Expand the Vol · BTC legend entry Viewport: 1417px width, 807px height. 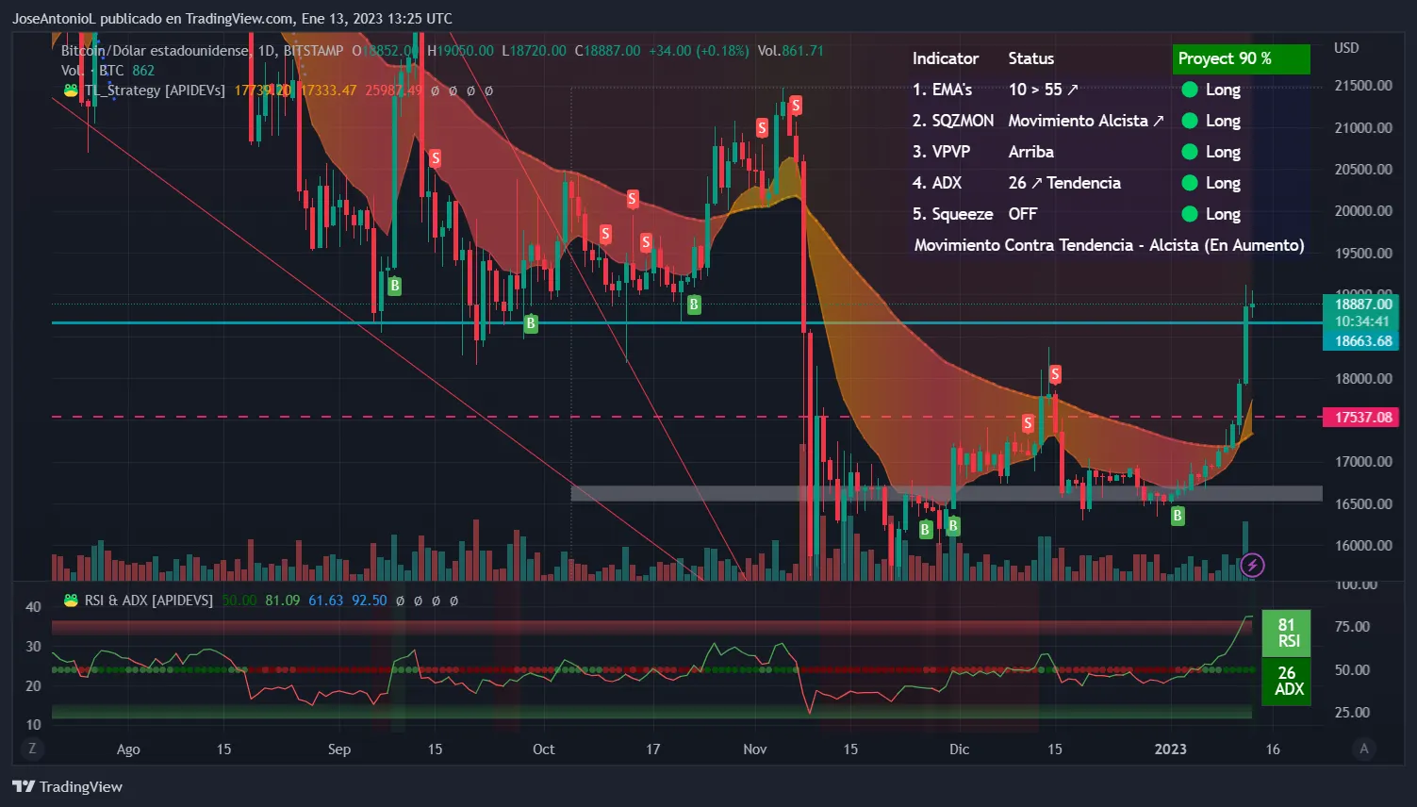[93, 70]
